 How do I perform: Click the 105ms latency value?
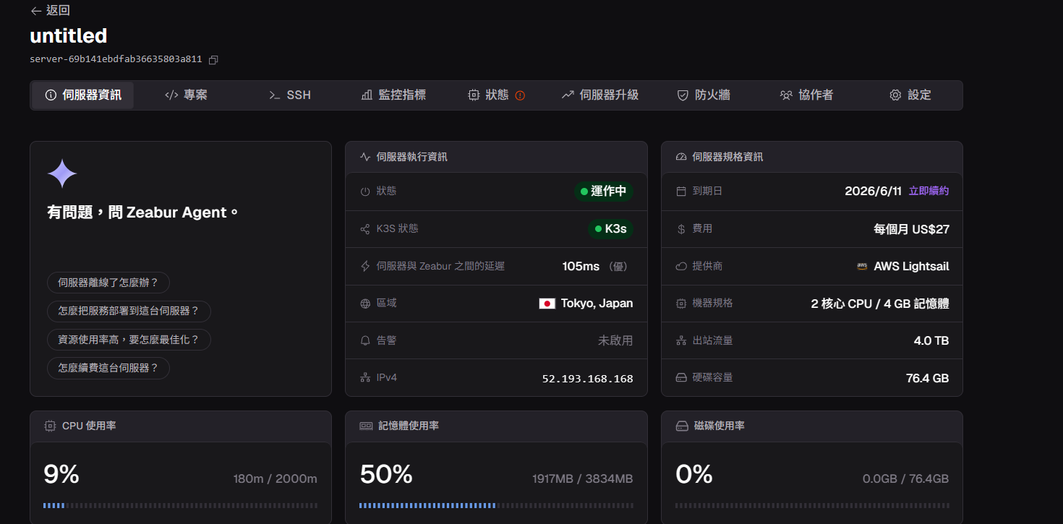pos(581,267)
